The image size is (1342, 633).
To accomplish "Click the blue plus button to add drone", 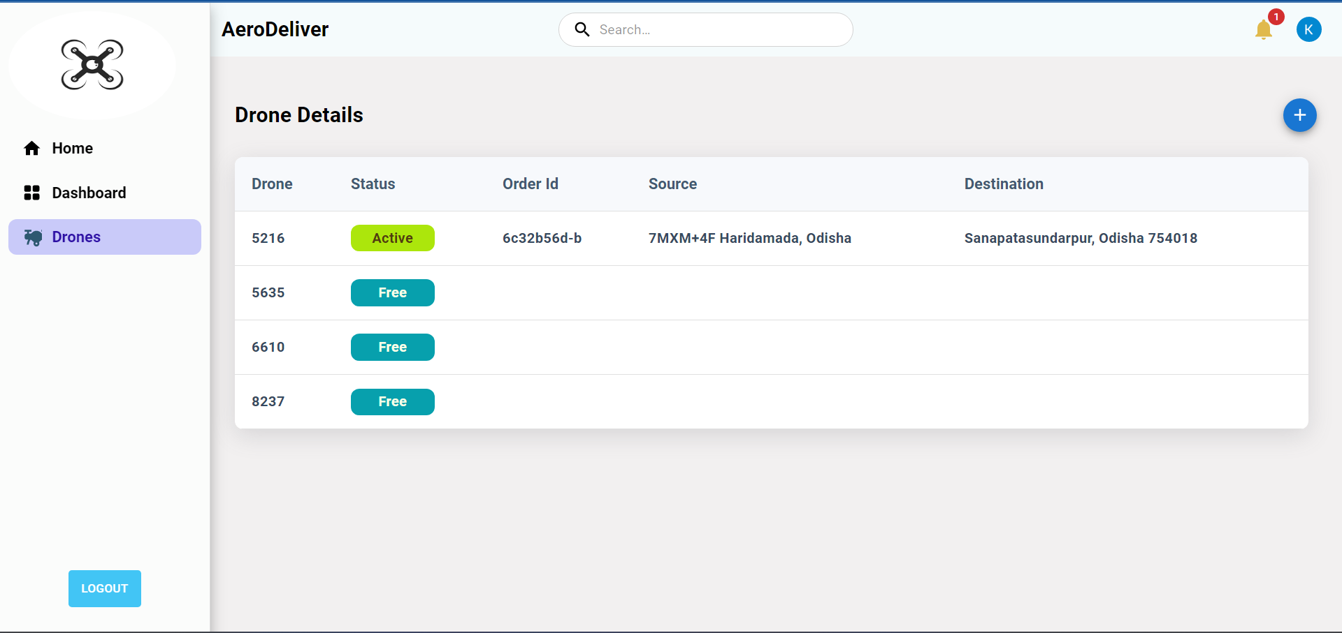I will 1299,115.
